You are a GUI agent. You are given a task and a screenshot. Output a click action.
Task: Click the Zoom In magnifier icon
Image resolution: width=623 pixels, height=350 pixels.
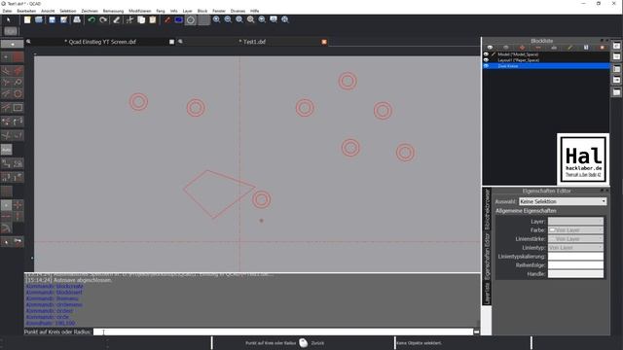click(x=216, y=19)
